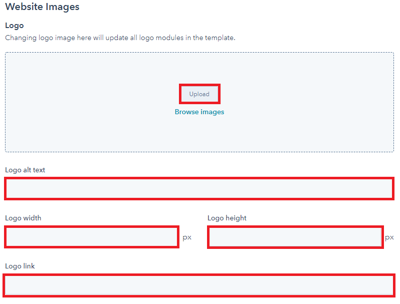
Task: Click the Logo width label
Action: pyautogui.click(x=23, y=218)
